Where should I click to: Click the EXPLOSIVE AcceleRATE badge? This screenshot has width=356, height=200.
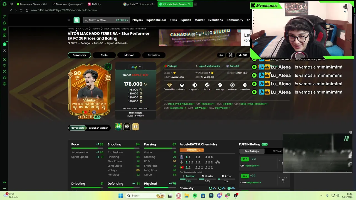tap(192, 150)
